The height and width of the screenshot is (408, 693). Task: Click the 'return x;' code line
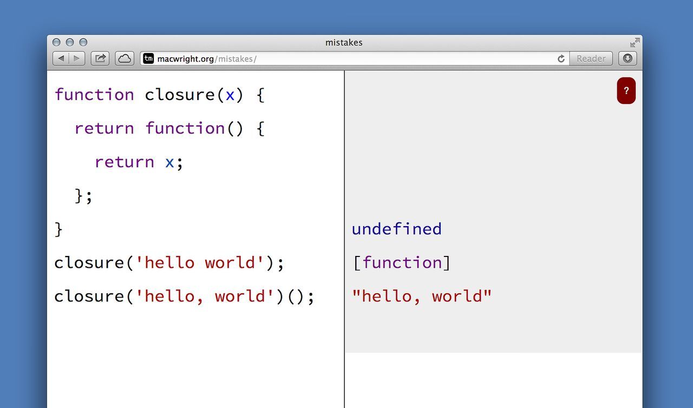(x=139, y=162)
